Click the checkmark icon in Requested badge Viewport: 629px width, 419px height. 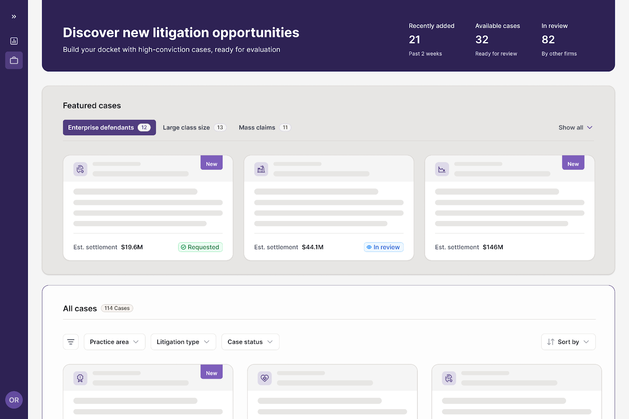pos(183,247)
